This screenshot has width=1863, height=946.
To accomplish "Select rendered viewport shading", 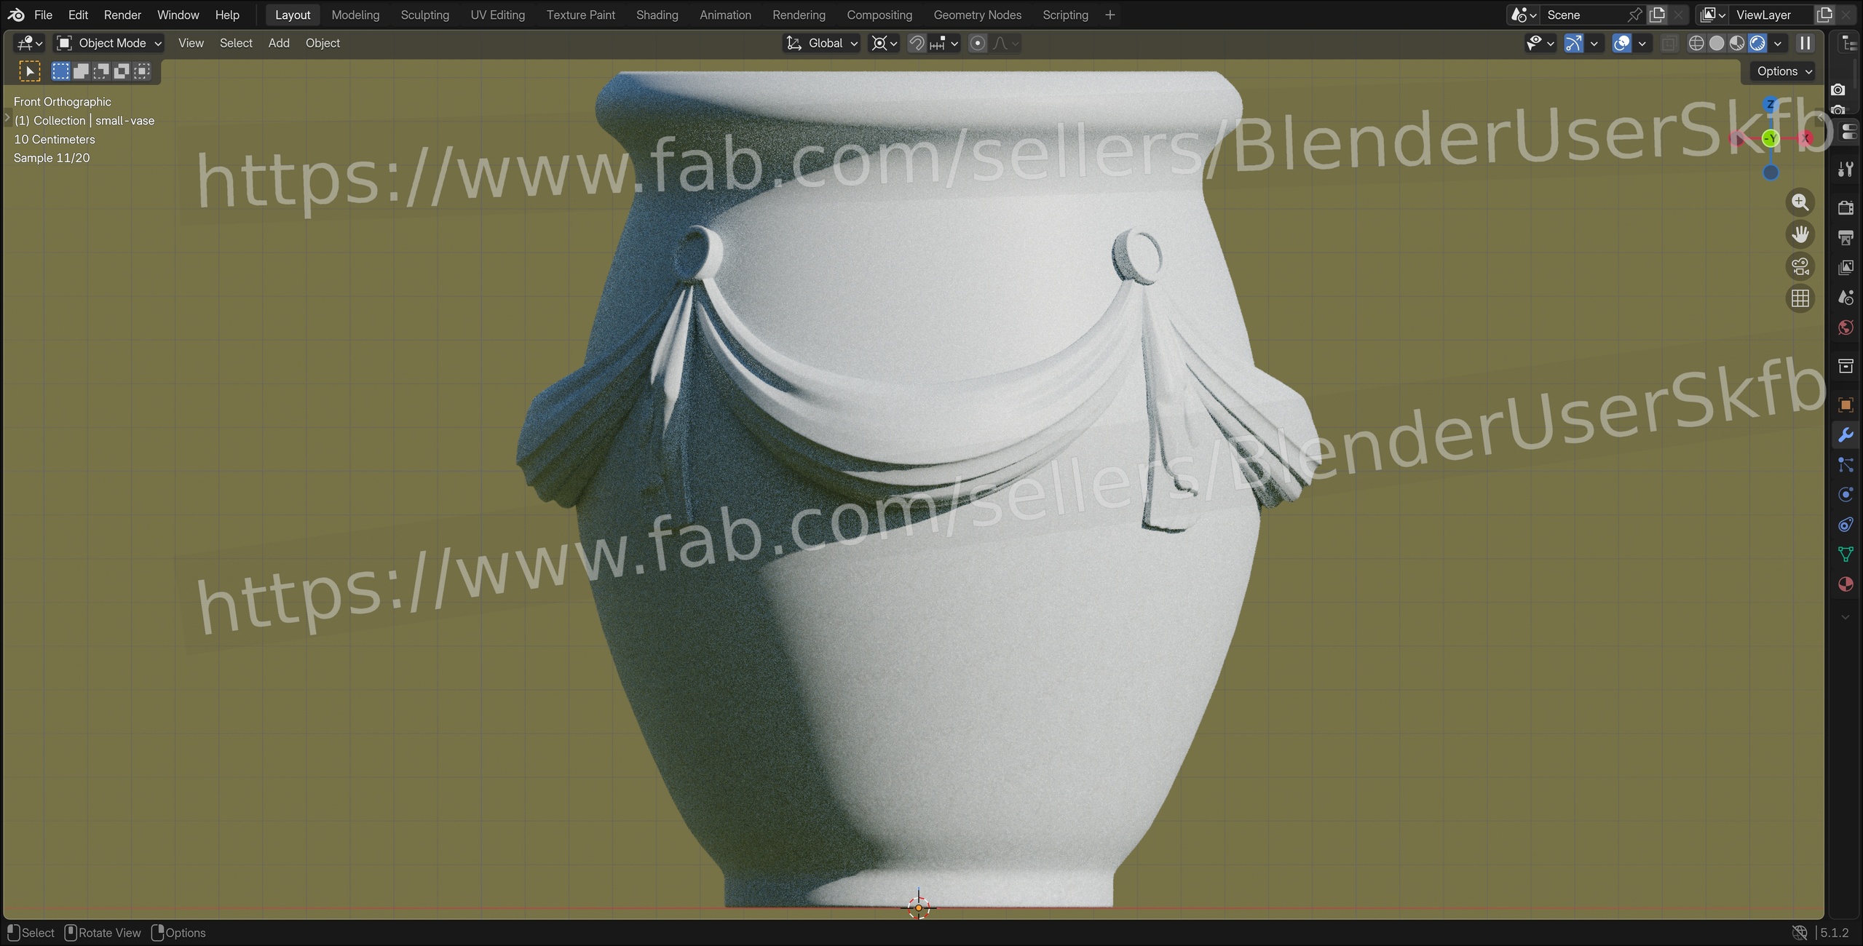I will click(x=1757, y=43).
